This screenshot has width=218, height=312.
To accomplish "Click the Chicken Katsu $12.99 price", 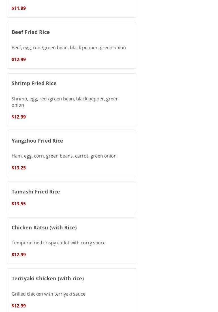I will pyautogui.click(x=19, y=255).
